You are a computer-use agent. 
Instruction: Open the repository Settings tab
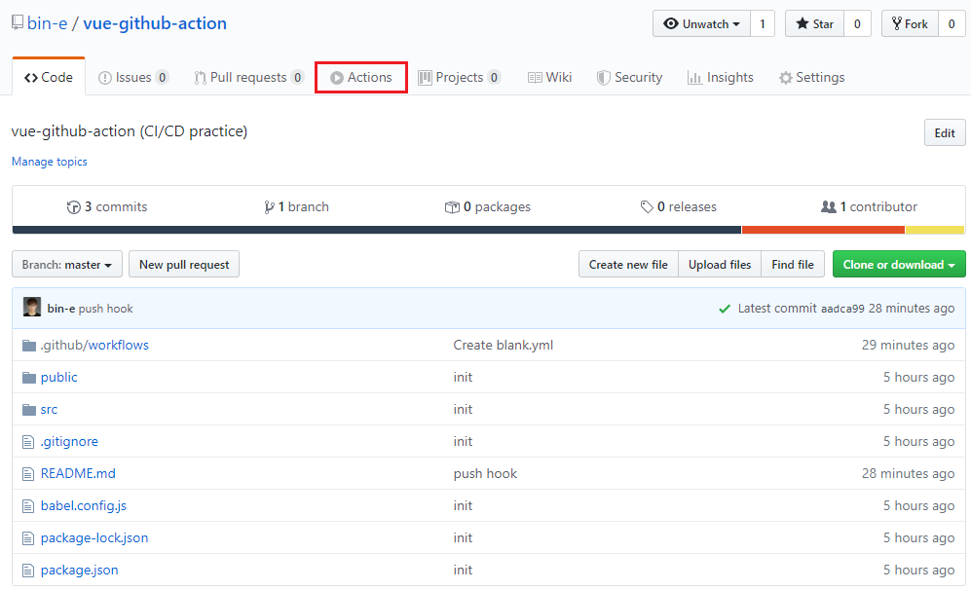point(812,77)
